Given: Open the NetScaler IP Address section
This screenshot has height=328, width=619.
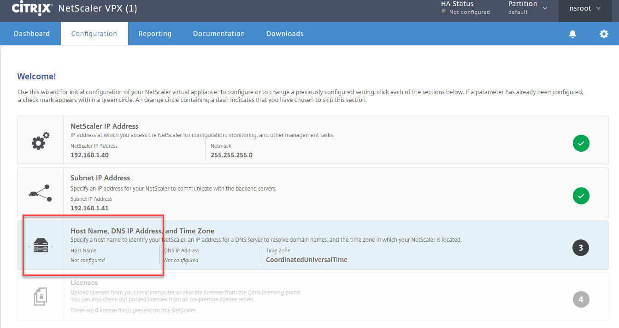Looking at the screenshot, I should click(x=313, y=140).
